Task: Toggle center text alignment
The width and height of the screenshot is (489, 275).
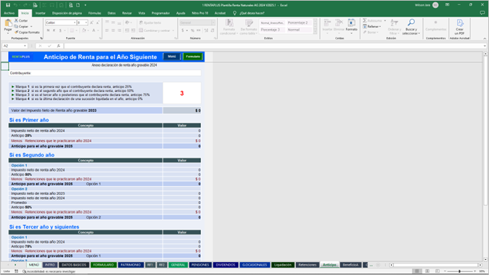Action: point(113,30)
